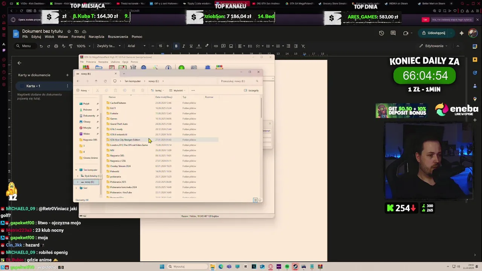Viewport: 482px width, 271px height.
Task: Click the Udostępnij share button
Action: (x=433, y=33)
